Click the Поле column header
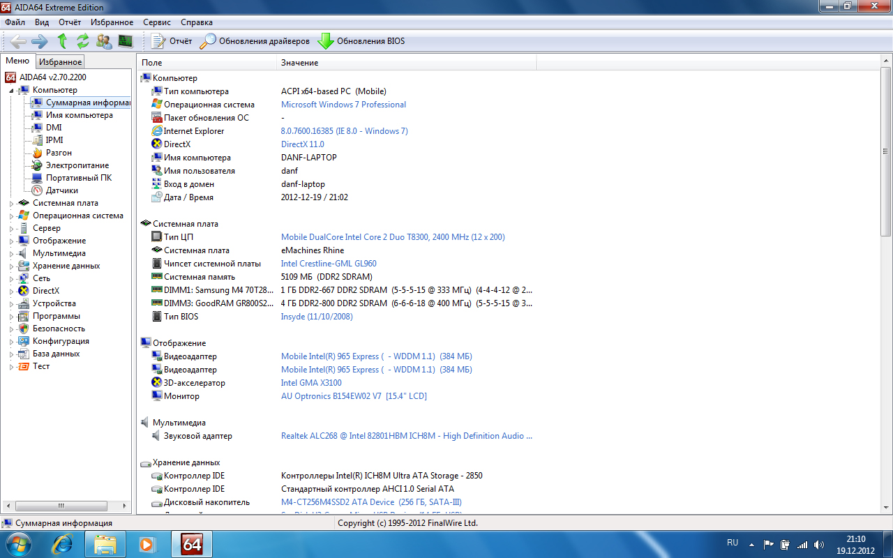 point(207,63)
